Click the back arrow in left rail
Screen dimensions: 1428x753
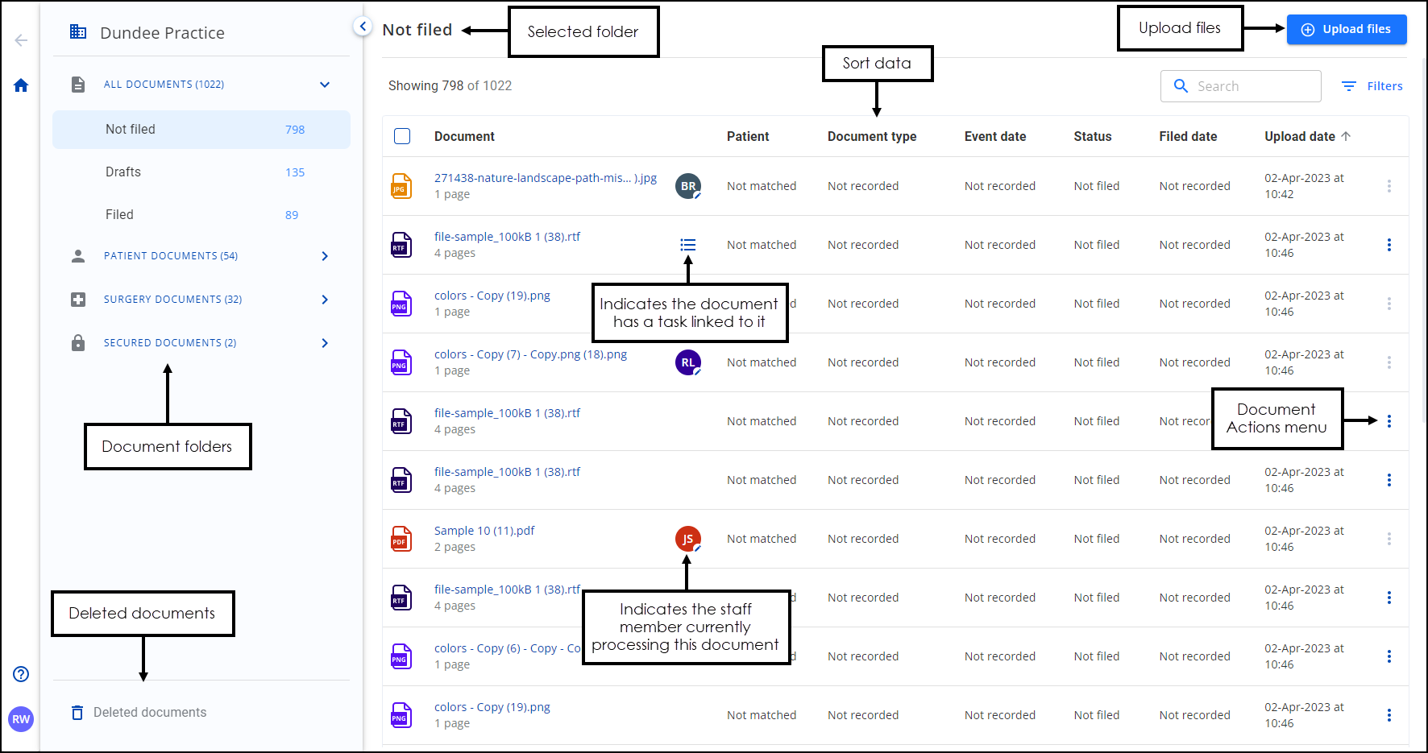pyautogui.click(x=21, y=40)
